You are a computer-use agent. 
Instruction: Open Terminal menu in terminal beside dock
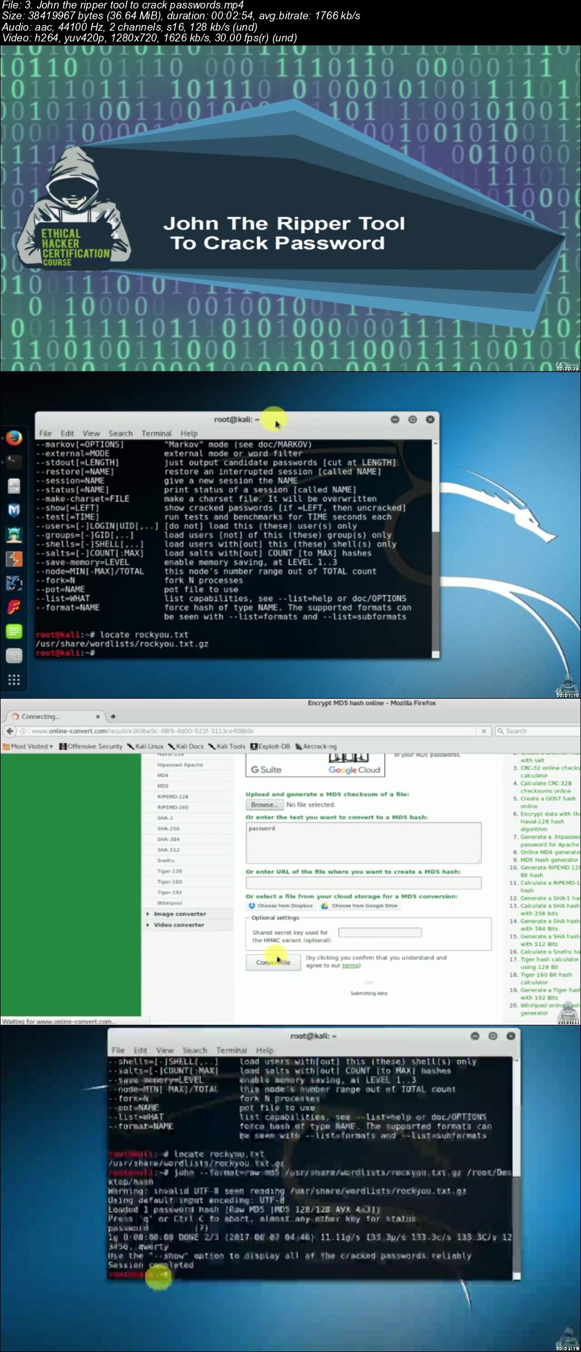pos(156,433)
